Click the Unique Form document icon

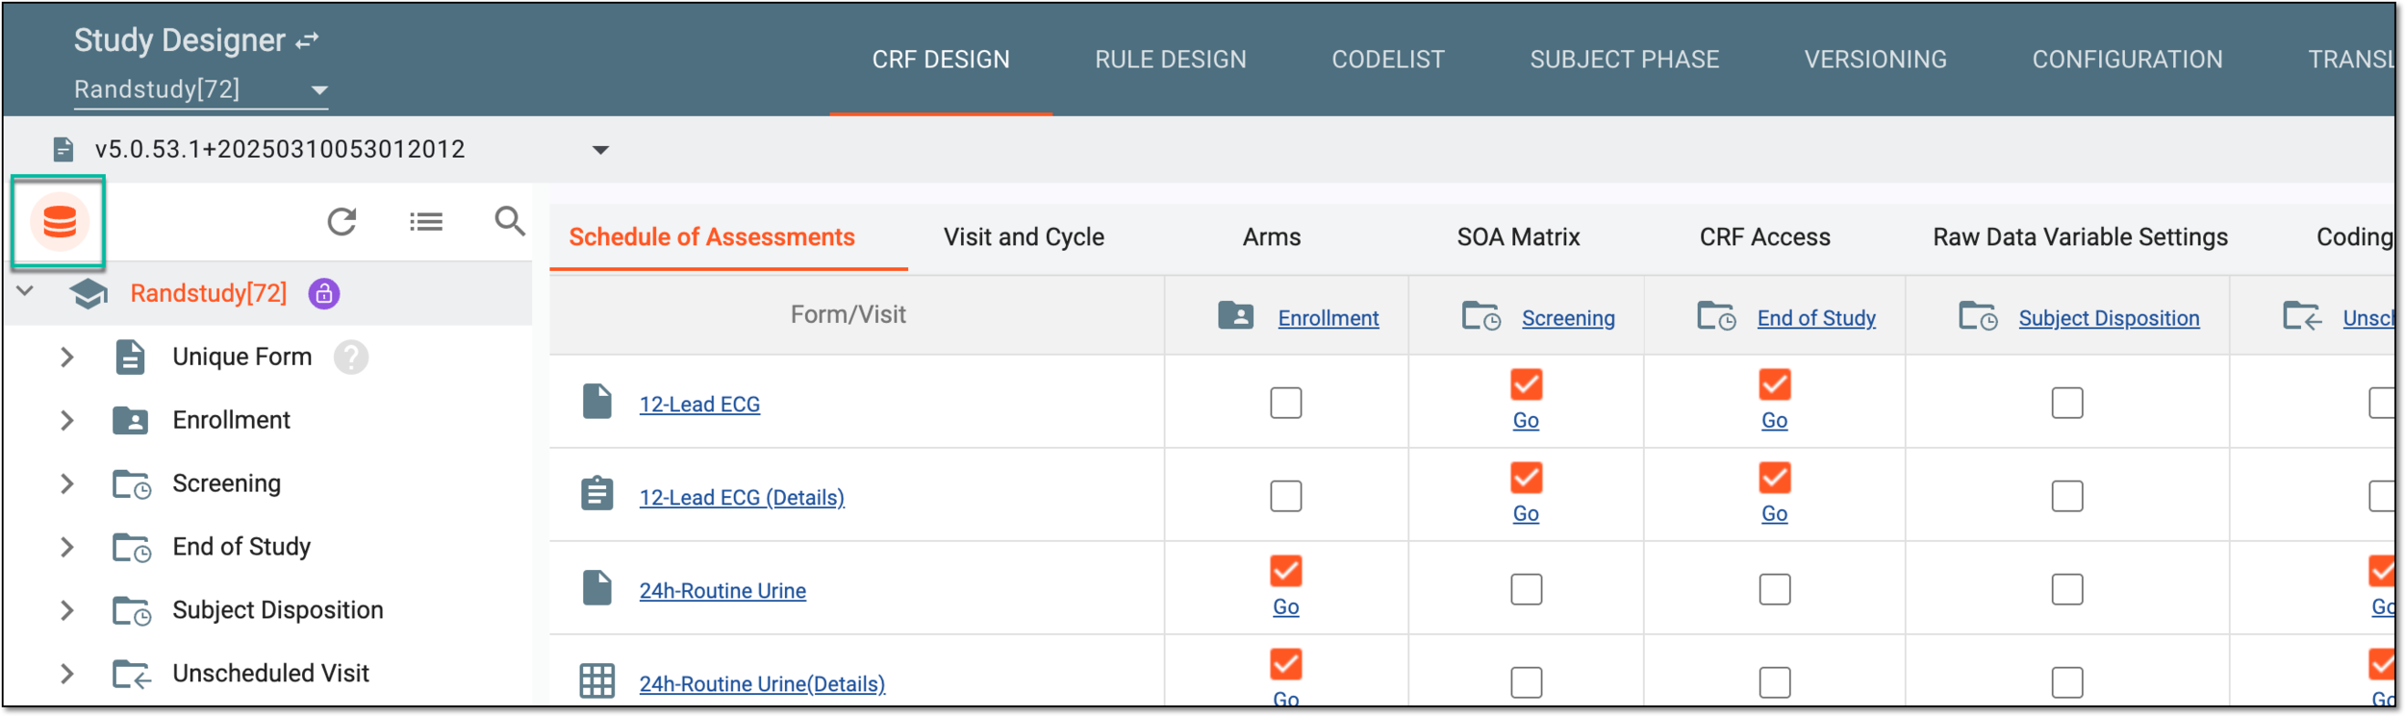tap(130, 357)
